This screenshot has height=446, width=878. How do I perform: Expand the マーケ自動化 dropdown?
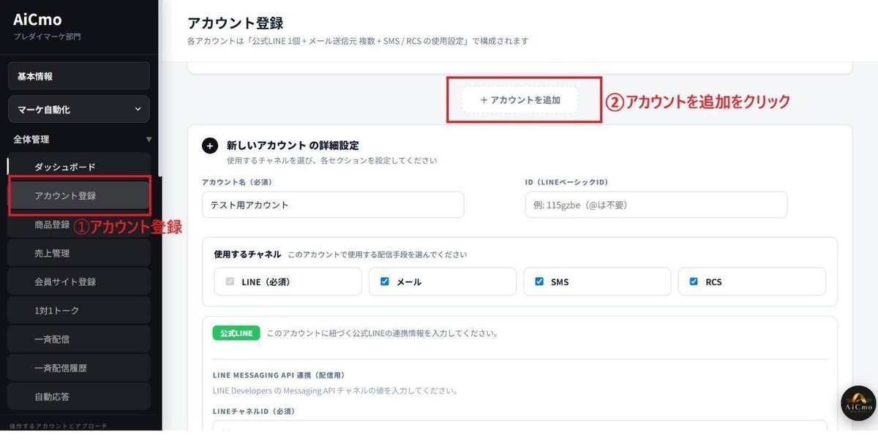(x=79, y=110)
